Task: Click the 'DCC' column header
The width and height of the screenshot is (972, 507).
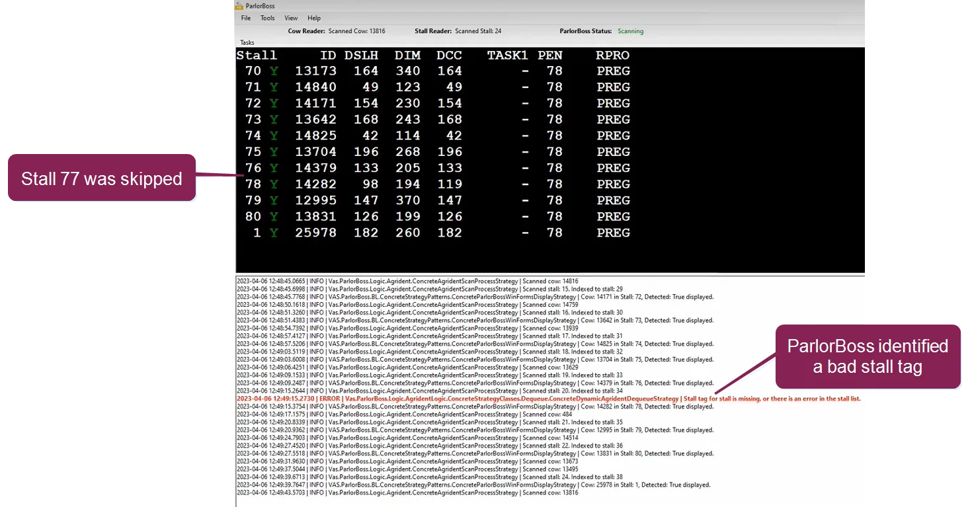Action: pyautogui.click(x=449, y=56)
